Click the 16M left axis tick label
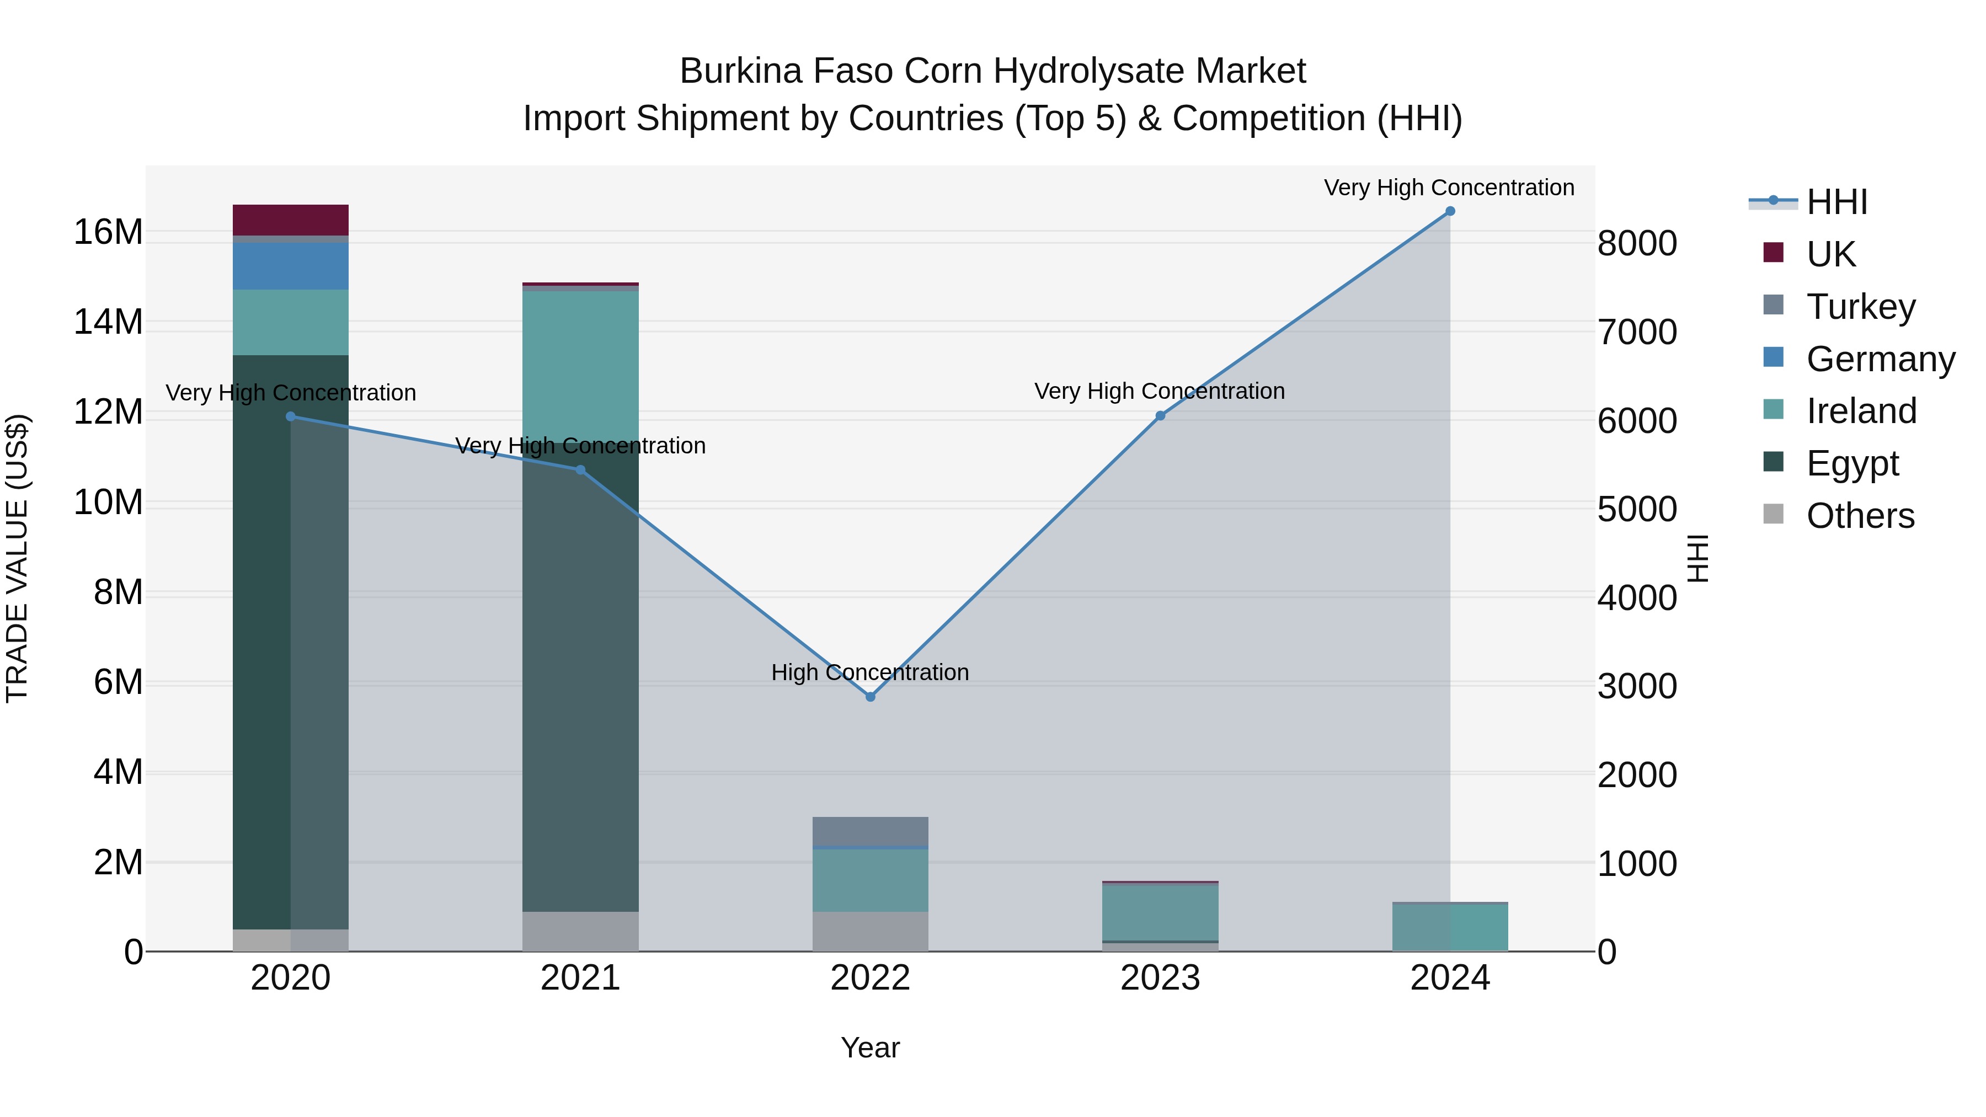 pos(108,231)
